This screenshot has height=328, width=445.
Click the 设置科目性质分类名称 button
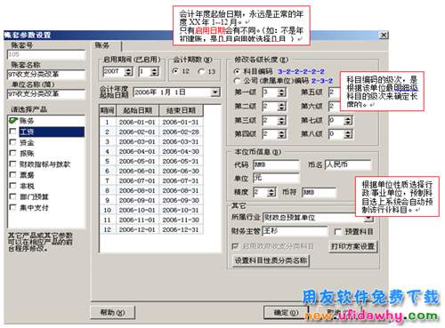(x=271, y=260)
